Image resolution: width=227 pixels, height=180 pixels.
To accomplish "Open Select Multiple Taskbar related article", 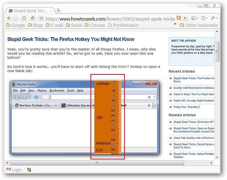I will click(194, 155).
